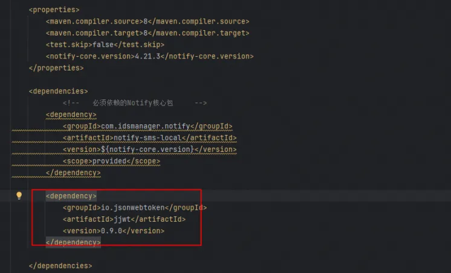Click the first opening <dependency> tag
The width and height of the screenshot is (451, 273).
[x=71, y=115]
